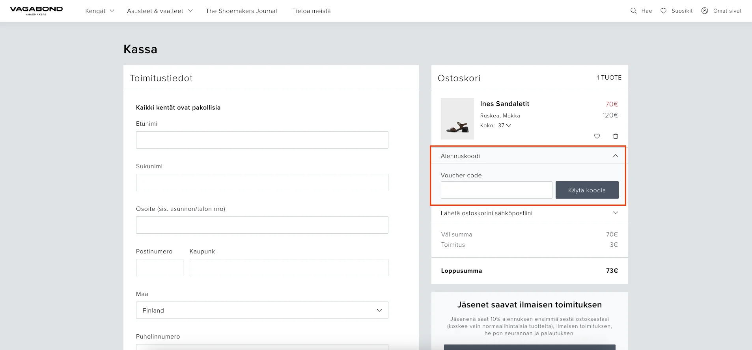Image resolution: width=752 pixels, height=350 pixels.
Task: Click the Välisumma amount 70€
Action: click(x=612, y=235)
